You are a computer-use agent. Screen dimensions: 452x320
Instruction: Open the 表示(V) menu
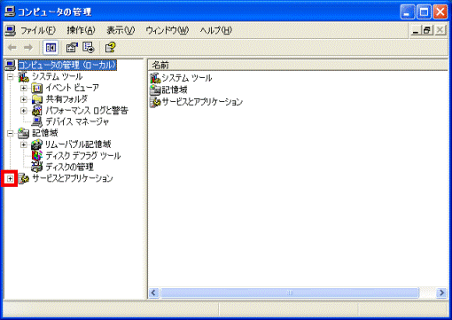point(121,30)
